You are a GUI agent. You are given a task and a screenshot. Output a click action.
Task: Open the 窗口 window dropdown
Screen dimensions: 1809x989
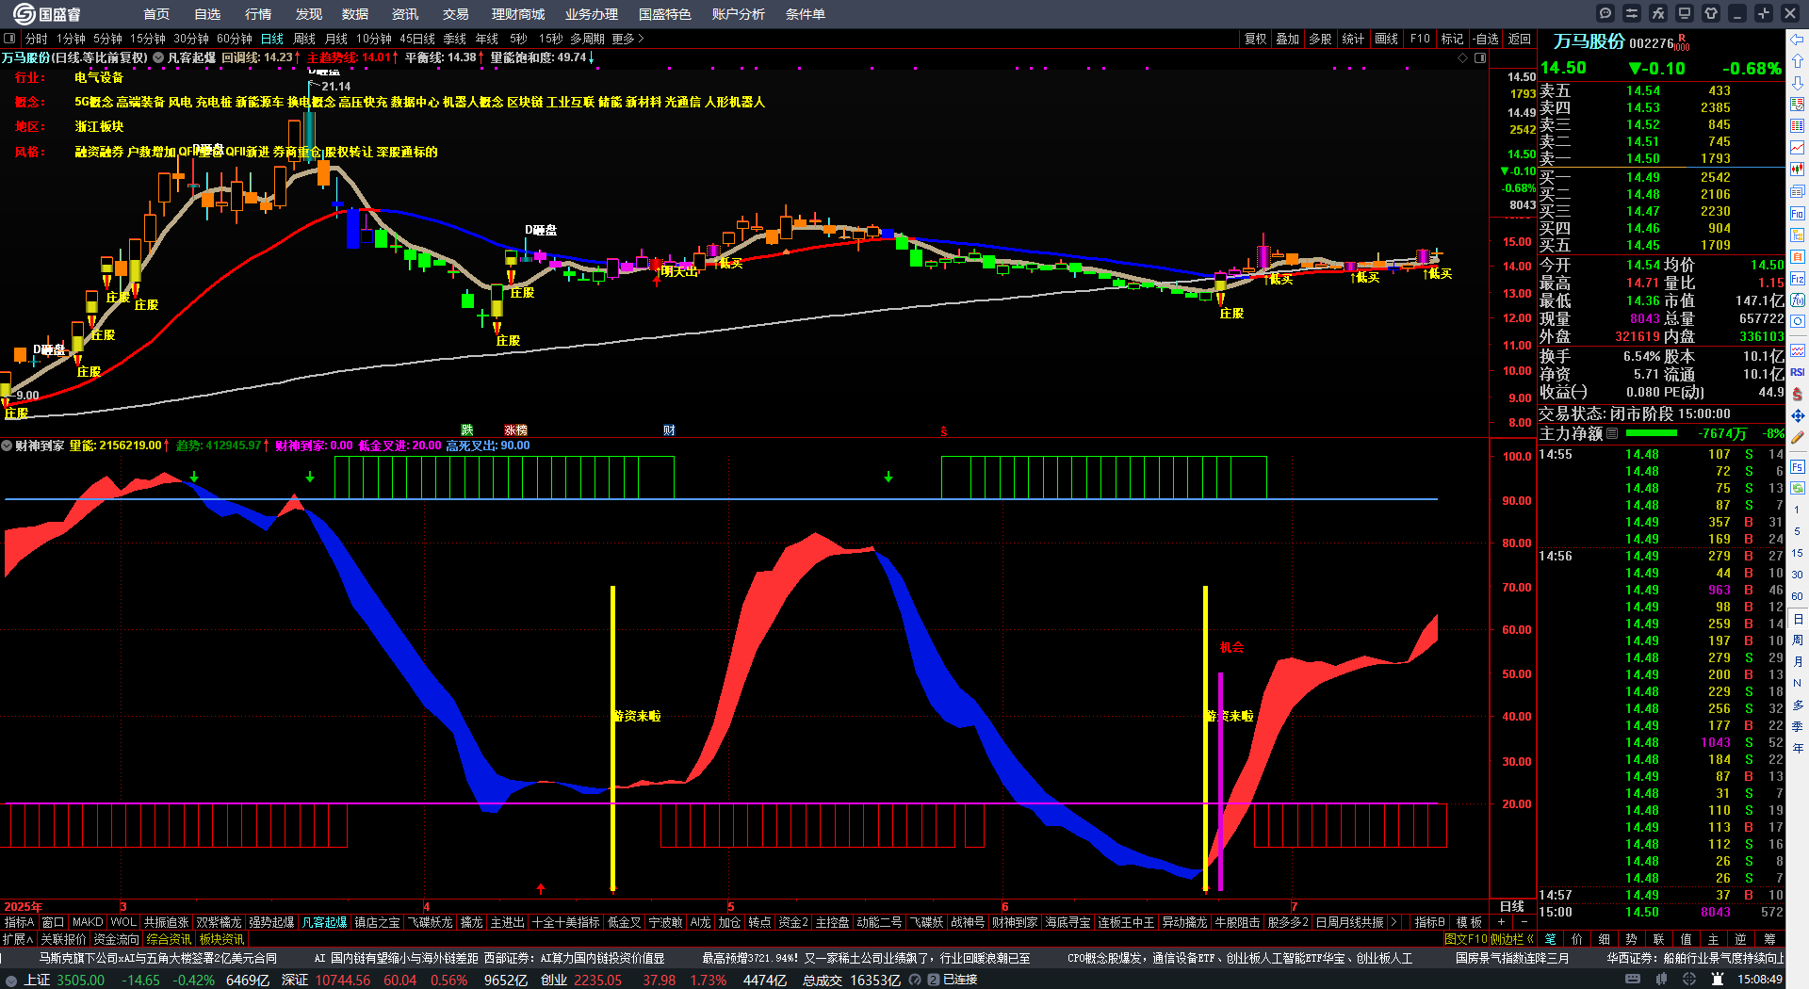[x=53, y=922]
